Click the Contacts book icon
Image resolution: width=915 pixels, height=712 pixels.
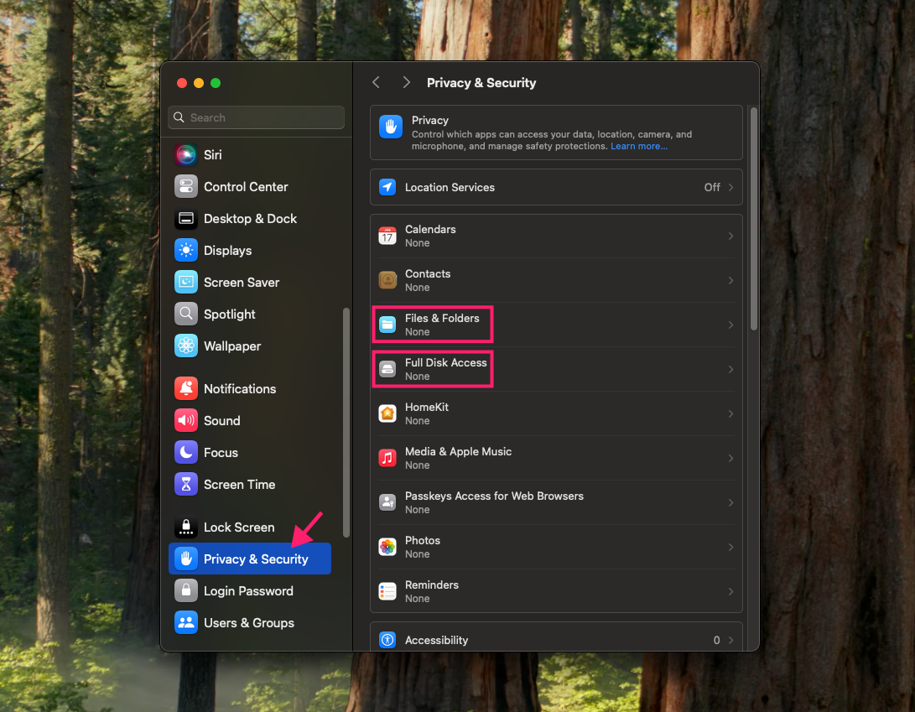387,280
